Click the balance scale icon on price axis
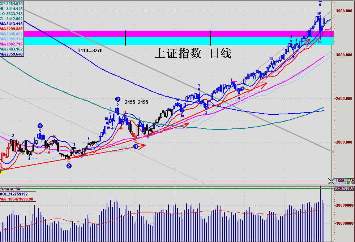355x242 pixels. 350,181
